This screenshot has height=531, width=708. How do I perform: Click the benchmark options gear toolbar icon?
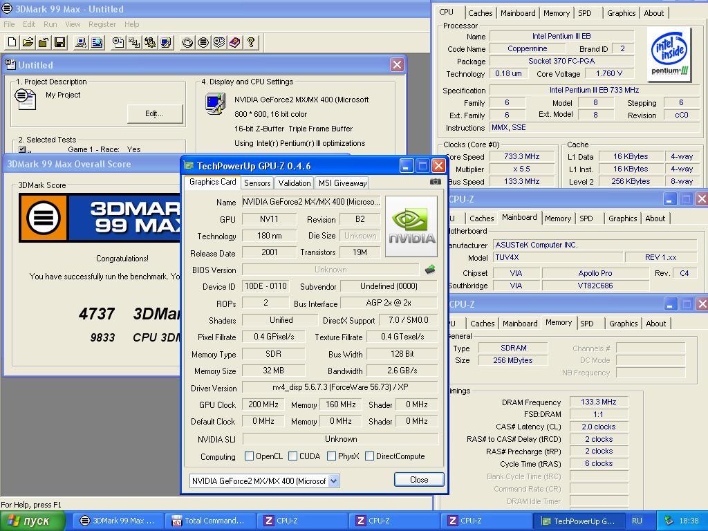[x=150, y=42]
